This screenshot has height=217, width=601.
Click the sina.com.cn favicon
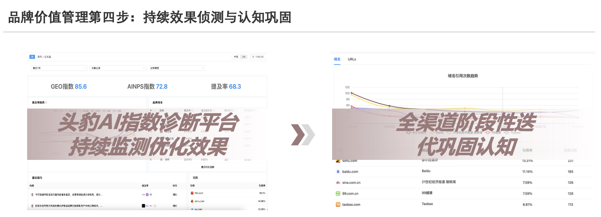click(x=338, y=183)
